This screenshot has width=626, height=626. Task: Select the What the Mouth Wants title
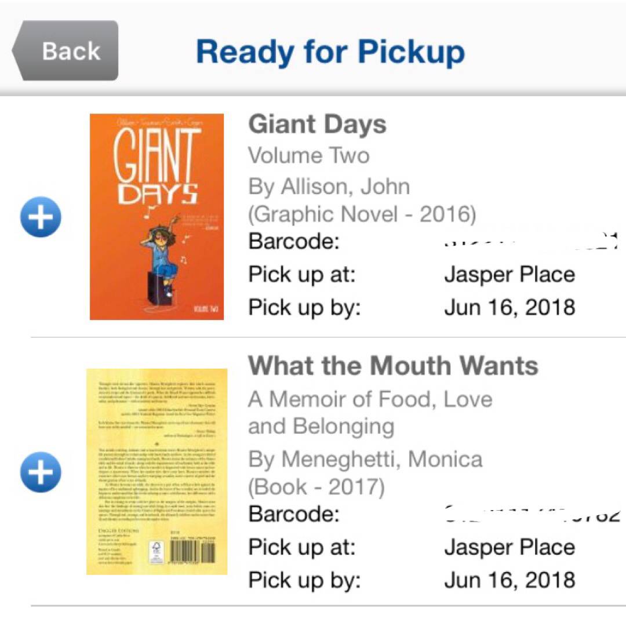tap(393, 366)
